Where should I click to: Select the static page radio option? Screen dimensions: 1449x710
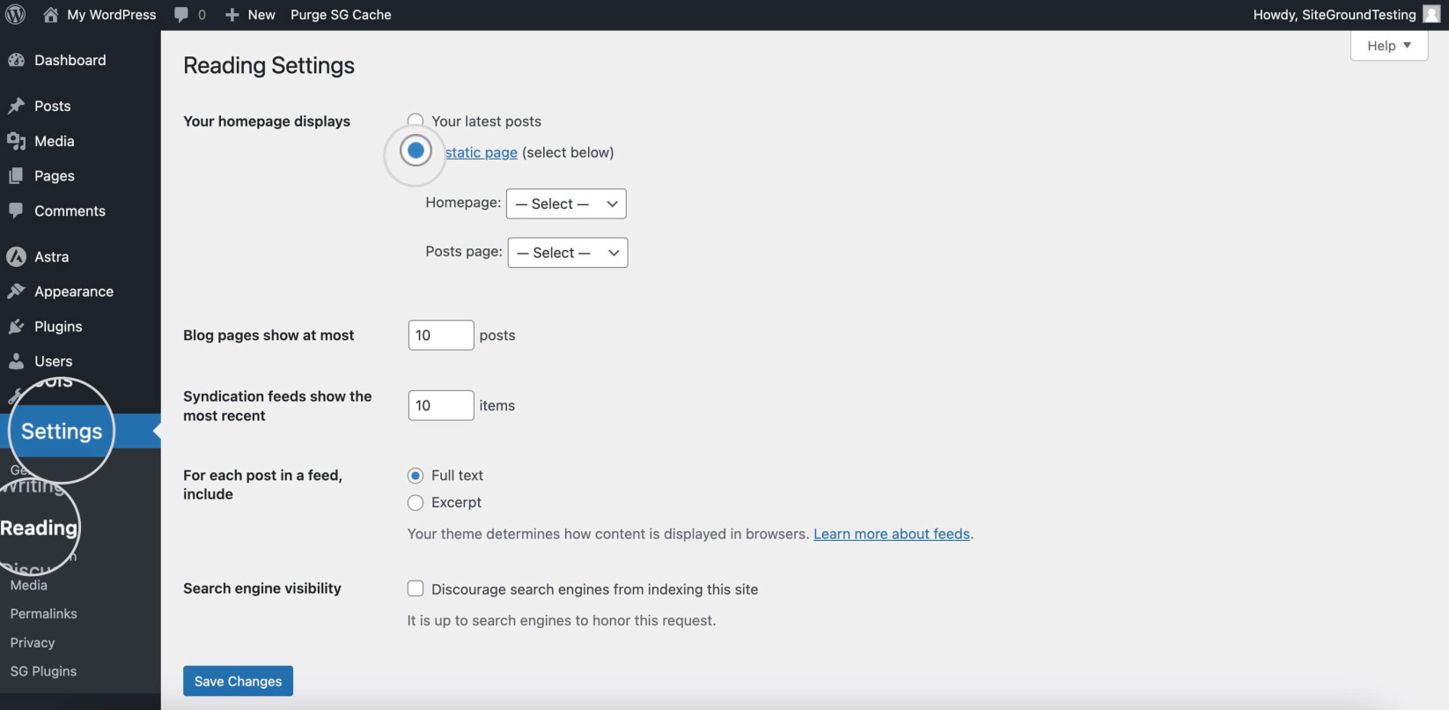pos(416,151)
